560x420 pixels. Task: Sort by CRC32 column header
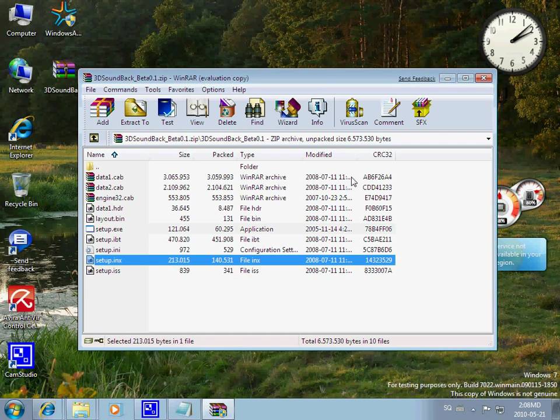[x=375, y=155]
